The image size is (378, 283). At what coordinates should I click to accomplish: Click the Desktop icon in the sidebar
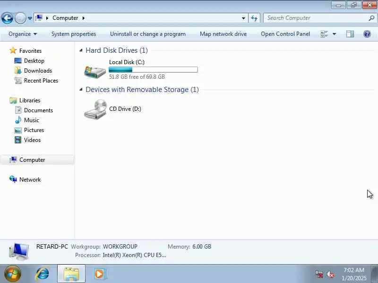(x=18, y=61)
